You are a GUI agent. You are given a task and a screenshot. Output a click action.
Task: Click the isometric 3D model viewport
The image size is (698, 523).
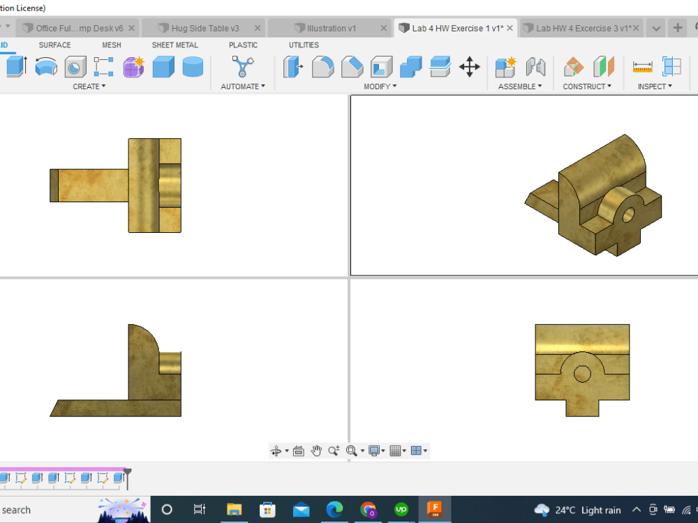(x=524, y=185)
